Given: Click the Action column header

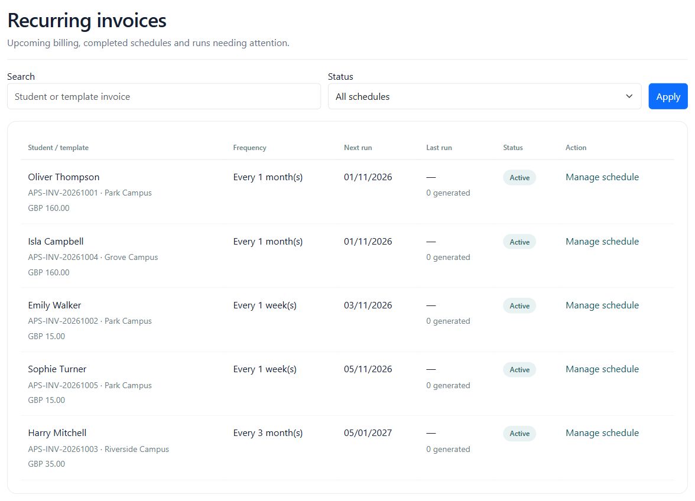Looking at the screenshot, I should click(x=576, y=148).
